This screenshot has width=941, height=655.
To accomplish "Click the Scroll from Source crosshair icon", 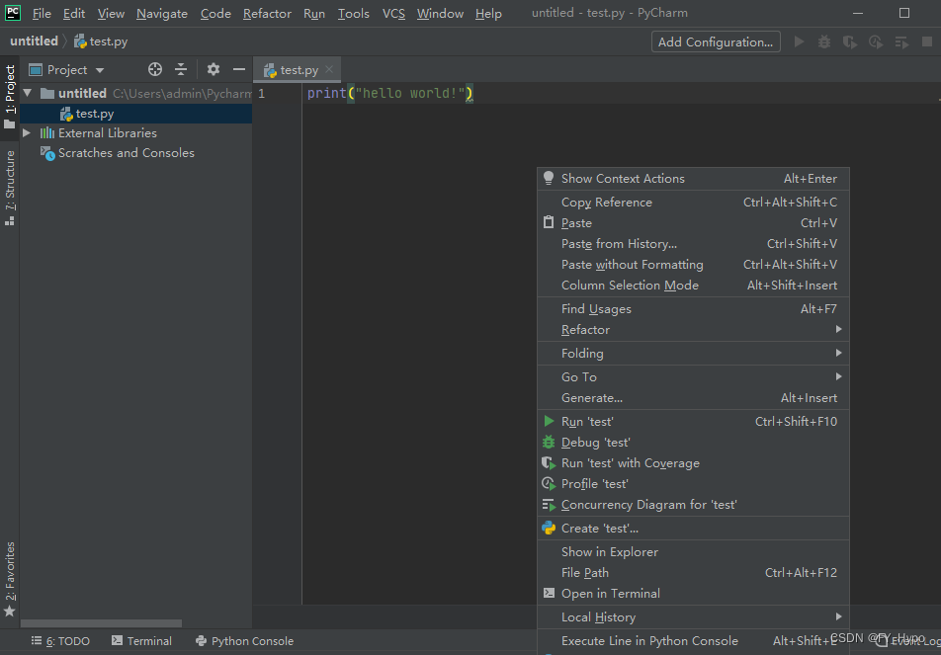I will click(154, 69).
